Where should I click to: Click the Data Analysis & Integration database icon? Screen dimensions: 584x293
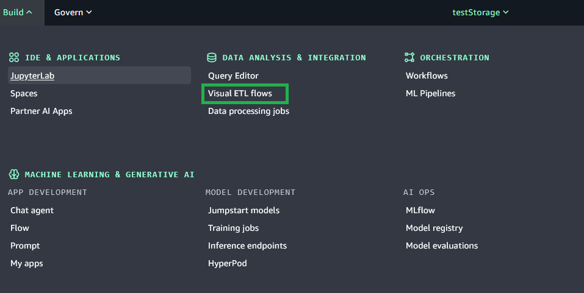[x=212, y=57]
